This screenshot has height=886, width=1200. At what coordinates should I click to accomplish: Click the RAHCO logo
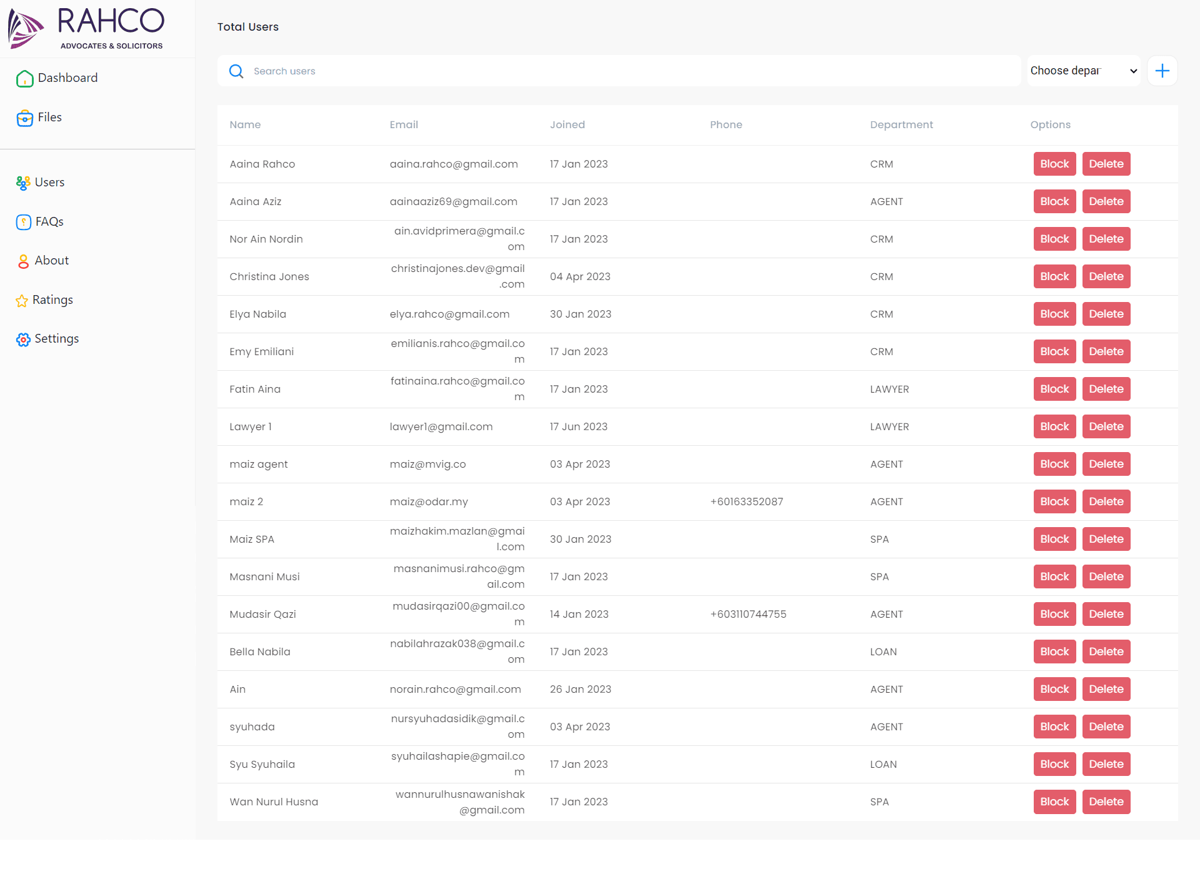[x=86, y=28]
